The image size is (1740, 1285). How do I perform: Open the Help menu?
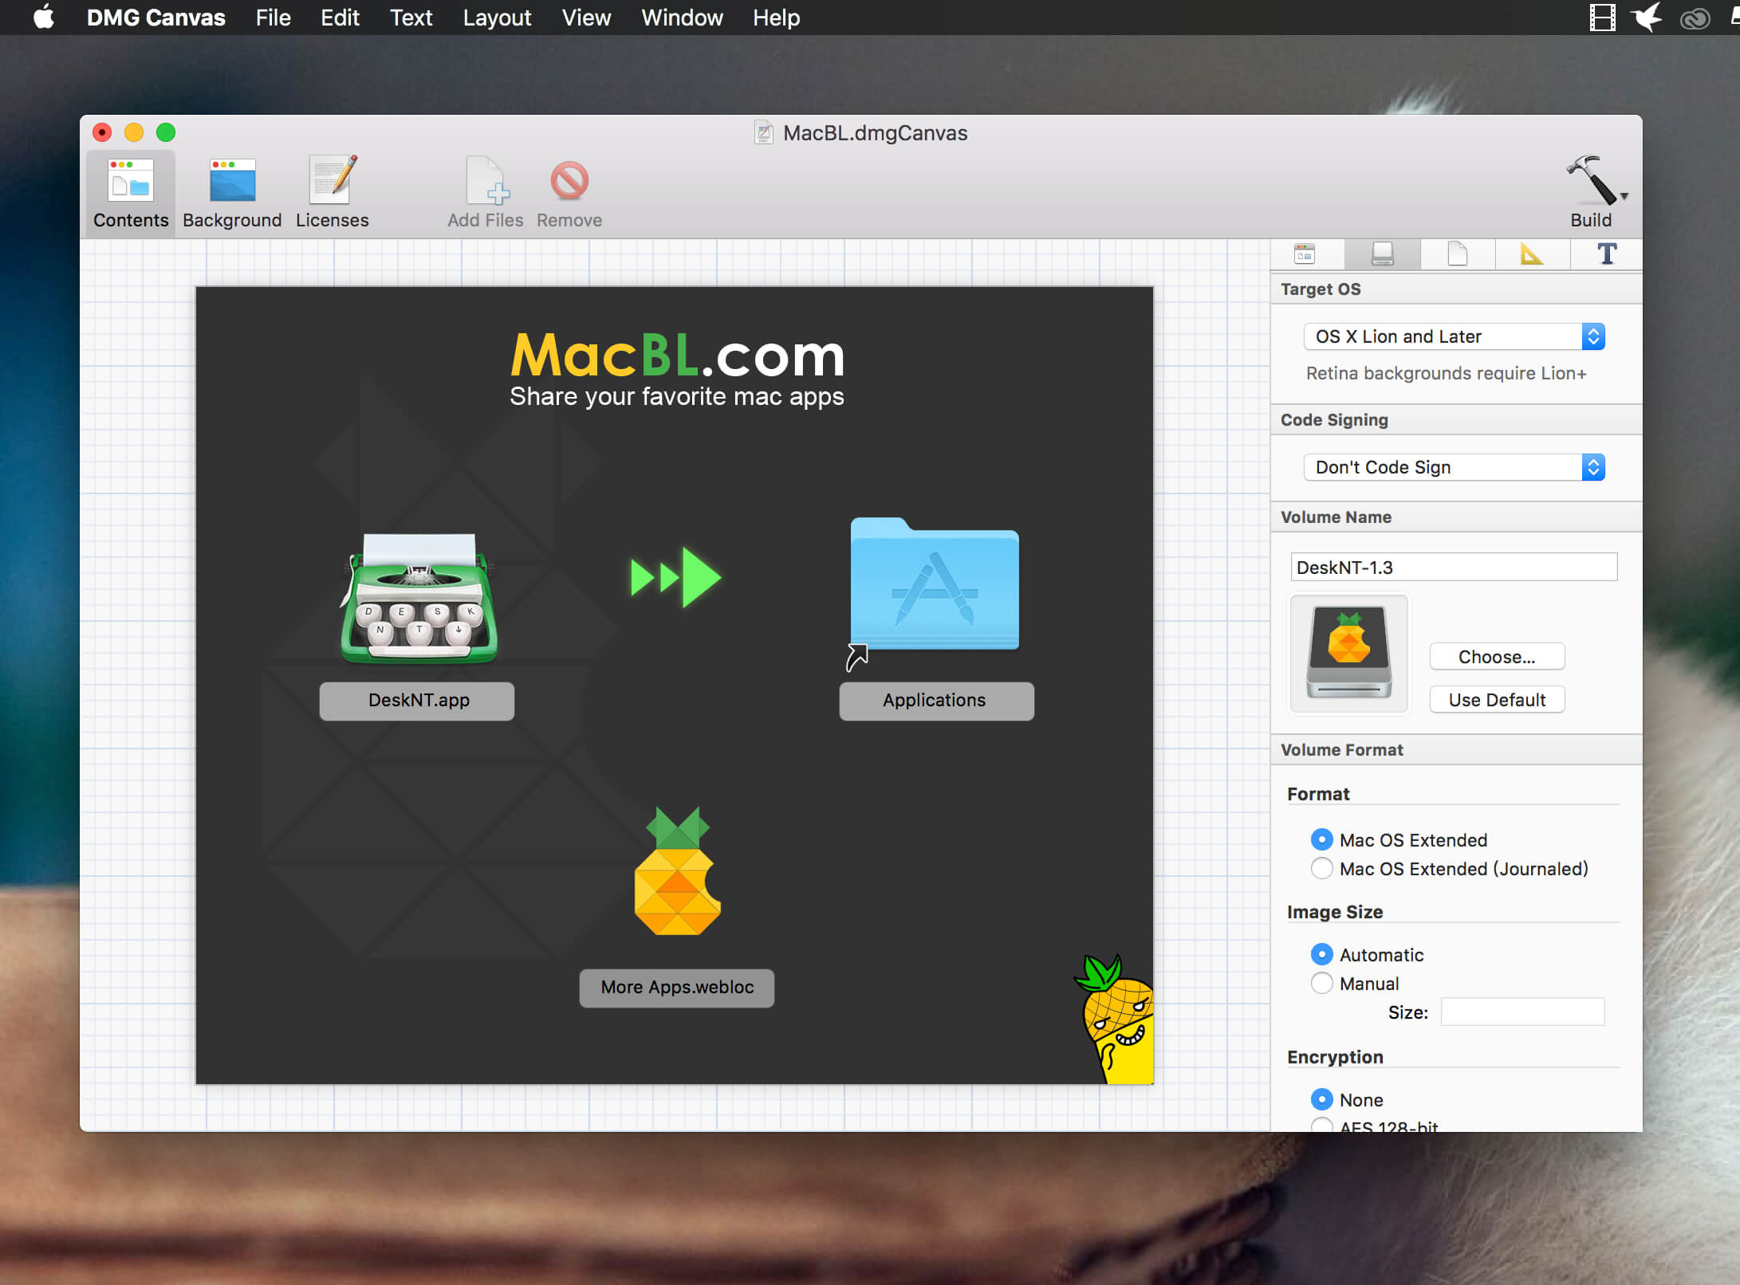pyautogui.click(x=776, y=18)
